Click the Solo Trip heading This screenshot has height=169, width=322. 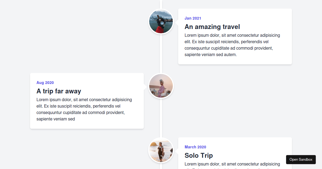[199, 156]
